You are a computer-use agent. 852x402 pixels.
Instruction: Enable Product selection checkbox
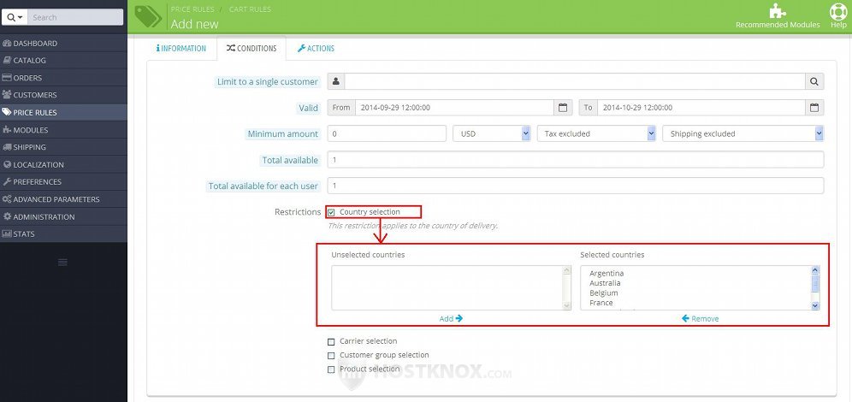[331, 369]
